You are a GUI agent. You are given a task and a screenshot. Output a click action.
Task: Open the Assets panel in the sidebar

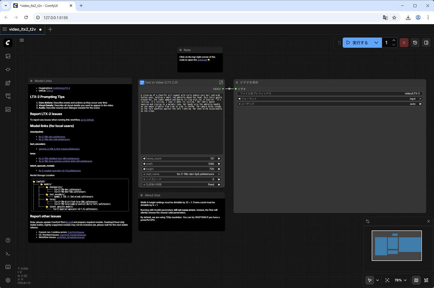click(8, 56)
